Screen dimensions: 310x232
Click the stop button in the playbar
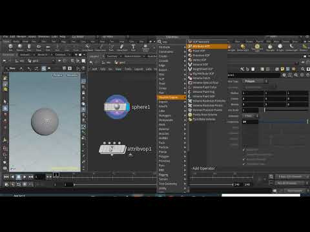19,177
